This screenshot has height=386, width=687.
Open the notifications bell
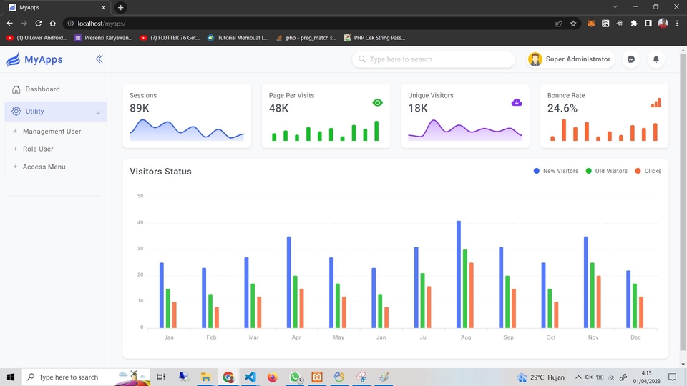656,59
